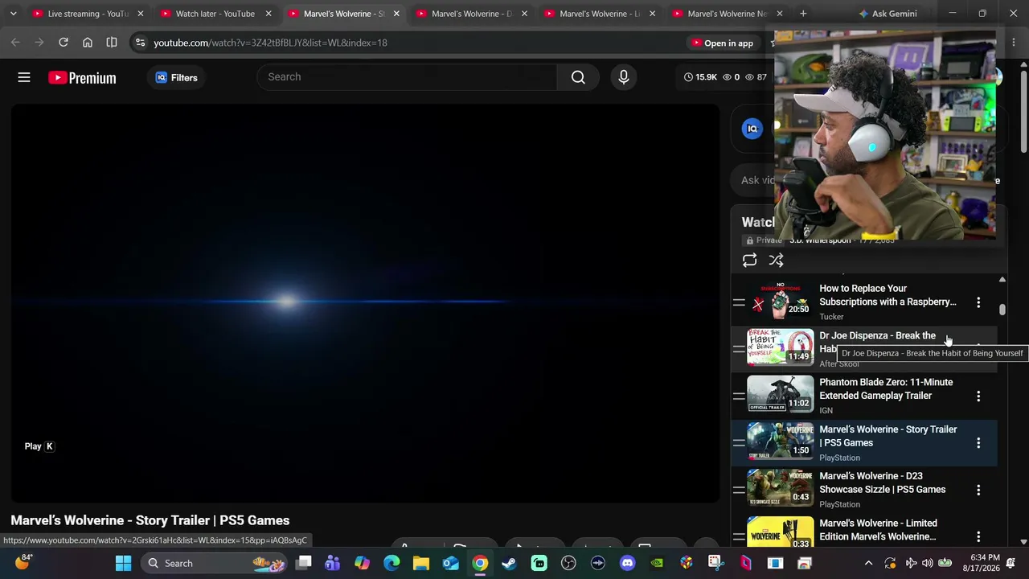Viewport: 1029px width, 579px height.
Task: Open the tab search chevron in Chrome
Action: point(13,14)
